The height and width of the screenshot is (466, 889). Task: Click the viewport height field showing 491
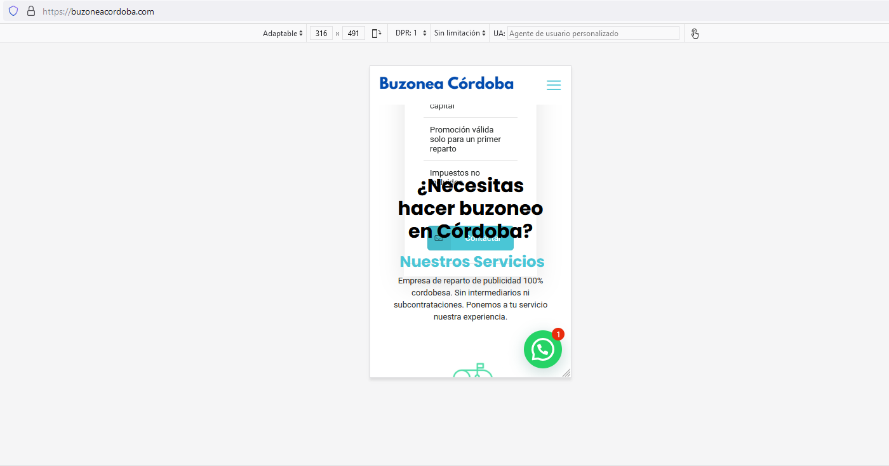coord(354,34)
